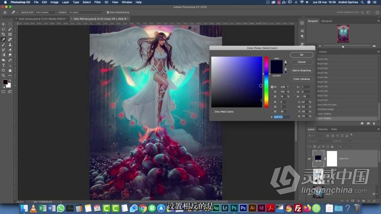Viewport: 381px width, 214px height.
Task: Open the Window menu
Action: pyautogui.click(x=127, y=2)
